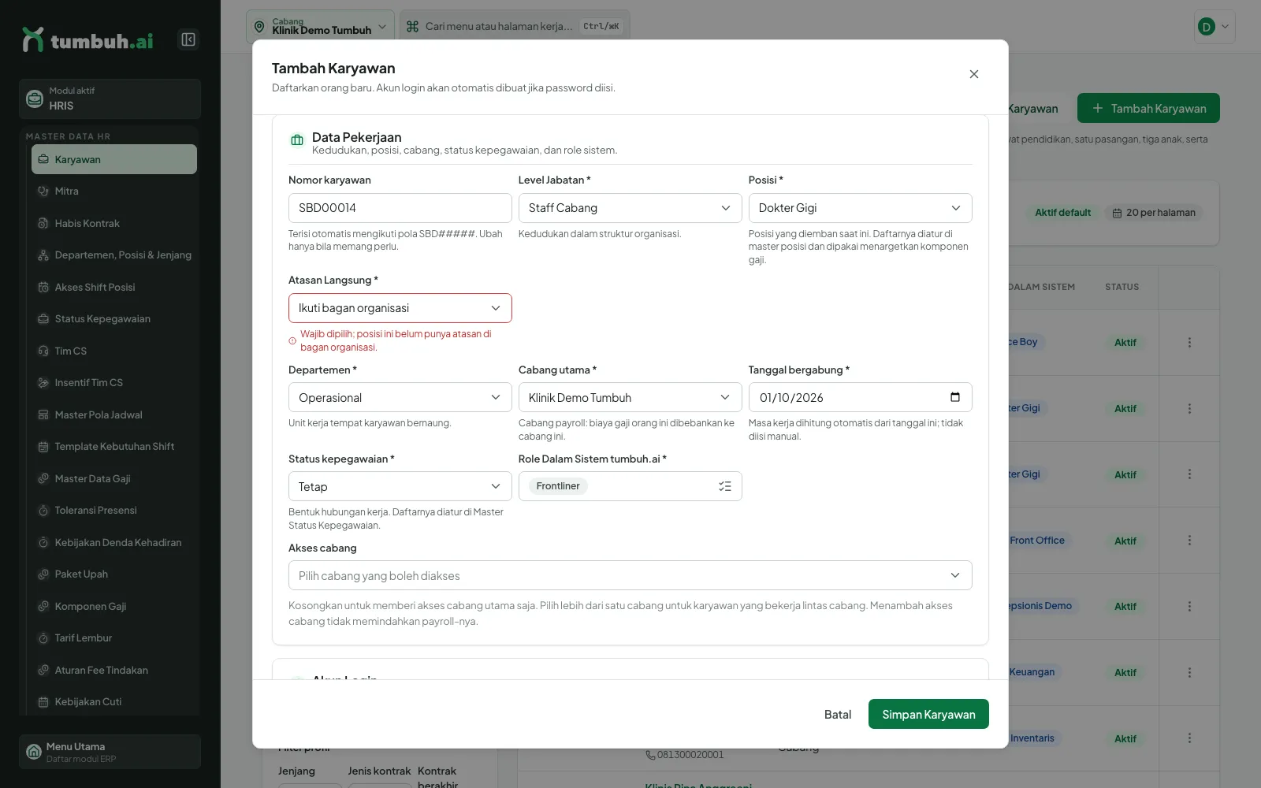This screenshot has width=1261, height=788.
Task: Click the command search icon
Action: (x=412, y=26)
